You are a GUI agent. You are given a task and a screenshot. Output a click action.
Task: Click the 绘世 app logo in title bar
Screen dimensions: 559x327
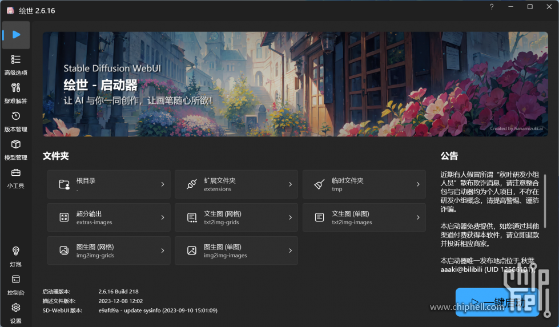point(10,10)
